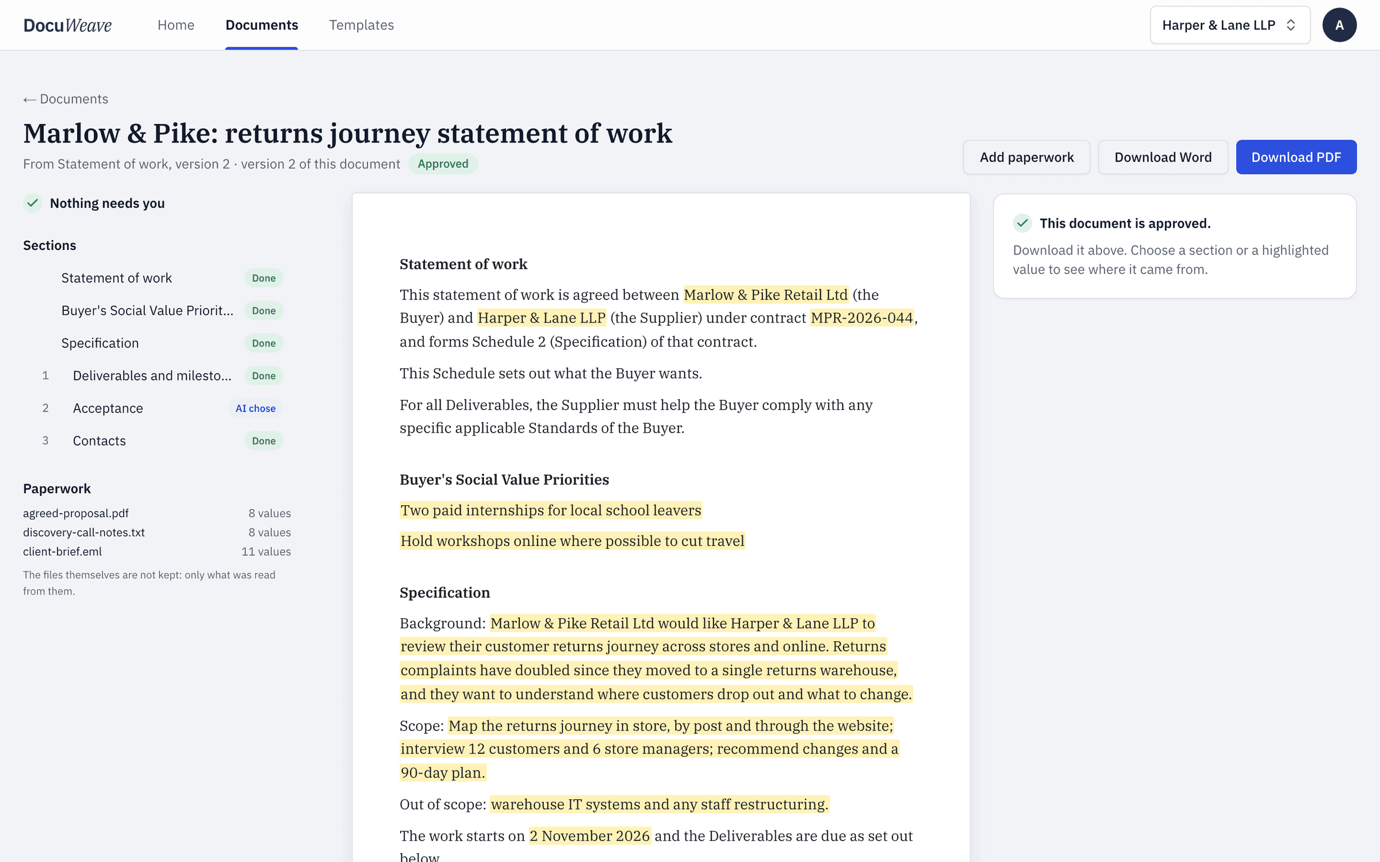
Task: Open the Templates tab
Action: click(x=361, y=25)
